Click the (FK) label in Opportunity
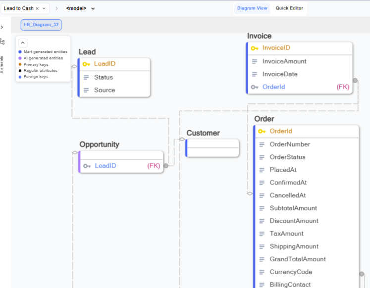 (154, 166)
